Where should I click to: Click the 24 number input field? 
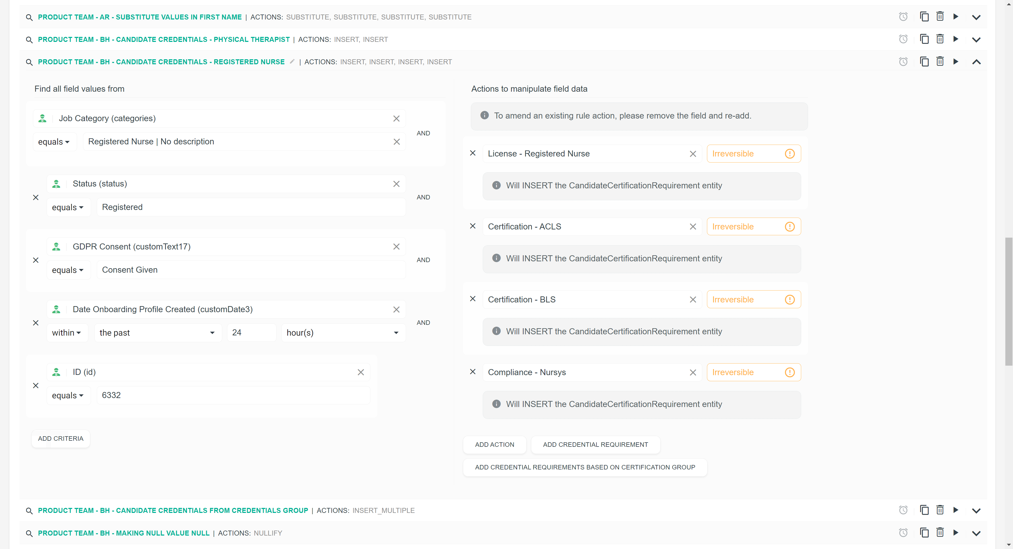[x=252, y=333]
